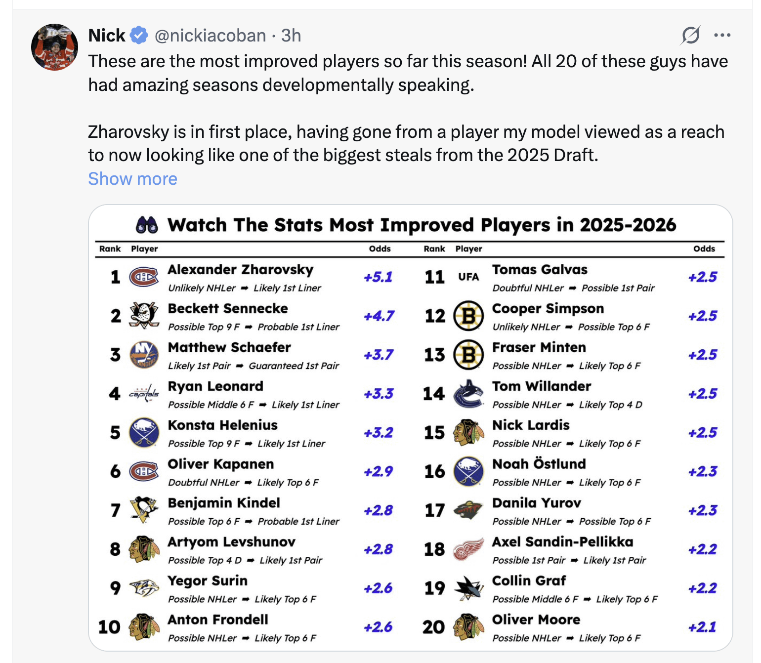The width and height of the screenshot is (761, 663).
Task: Expand the post with Show more
Action: point(132,179)
